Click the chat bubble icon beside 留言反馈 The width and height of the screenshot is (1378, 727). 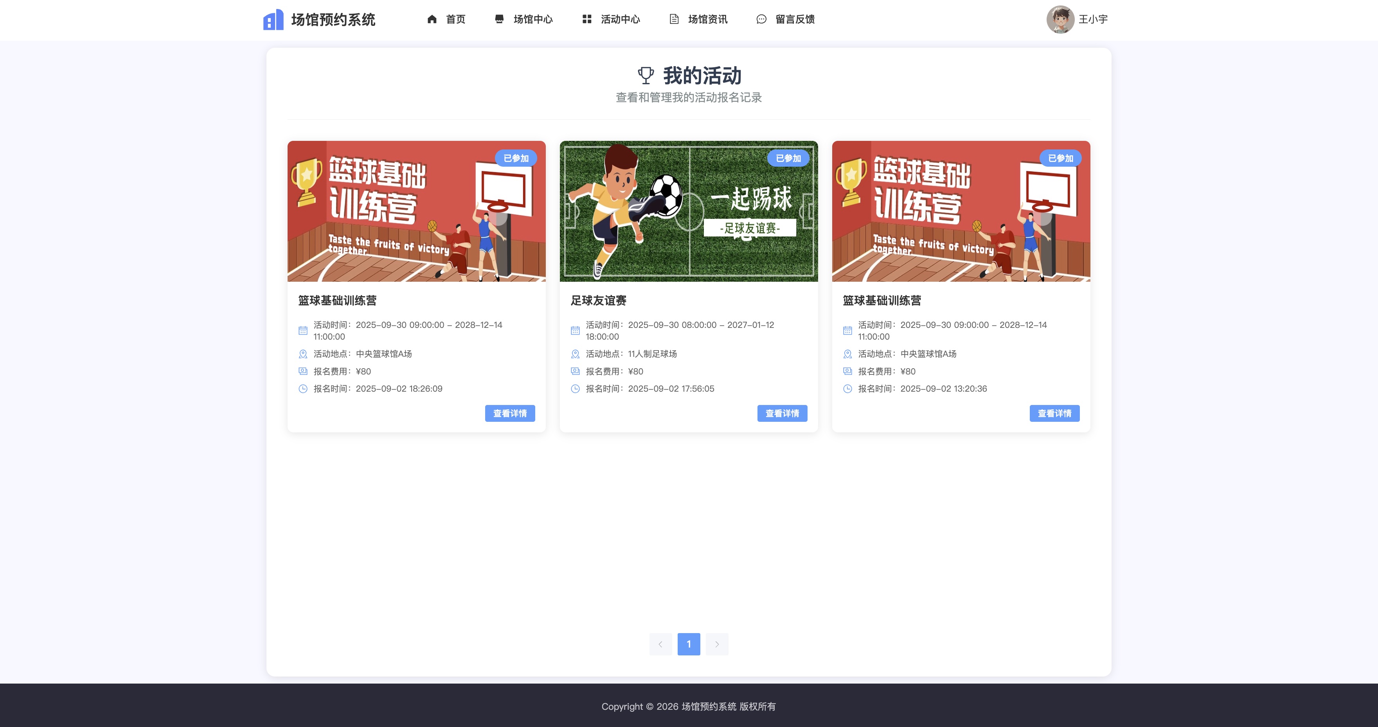point(761,19)
